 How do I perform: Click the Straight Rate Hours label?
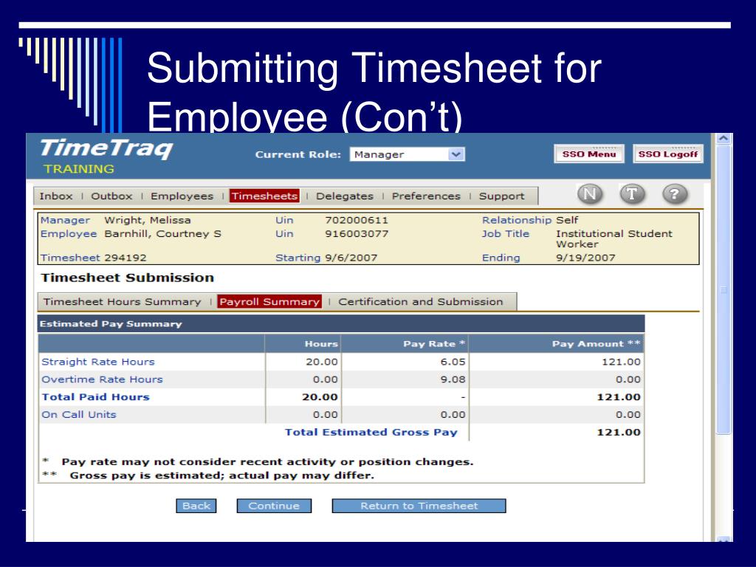(x=98, y=362)
